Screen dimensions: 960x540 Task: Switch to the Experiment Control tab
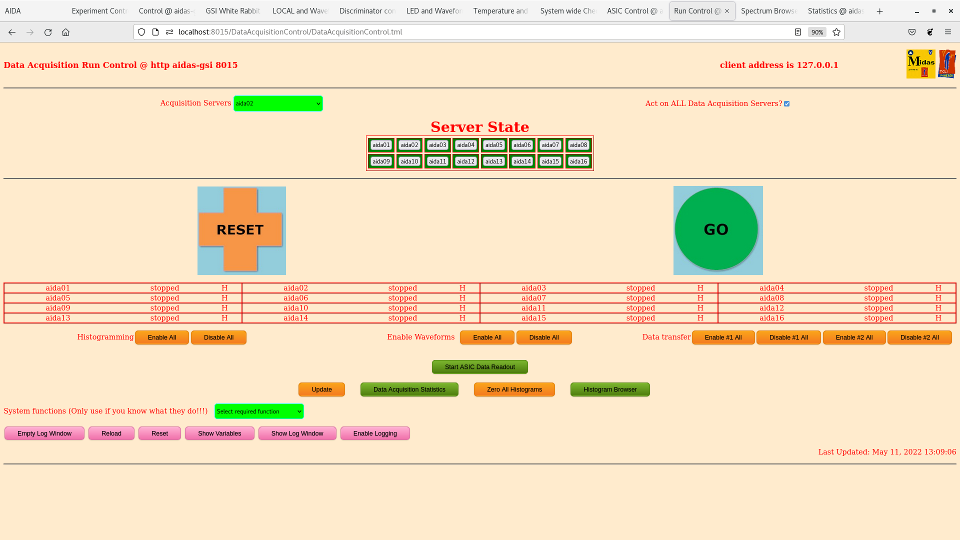[x=99, y=11]
